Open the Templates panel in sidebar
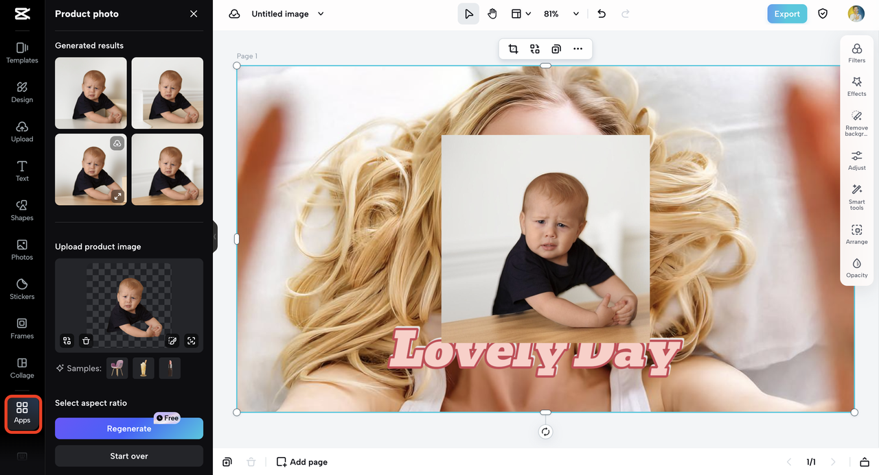879x475 pixels. pyautogui.click(x=22, y=52)
